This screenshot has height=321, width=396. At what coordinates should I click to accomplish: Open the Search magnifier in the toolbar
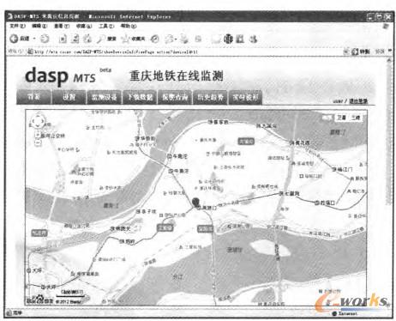[101, 39]
